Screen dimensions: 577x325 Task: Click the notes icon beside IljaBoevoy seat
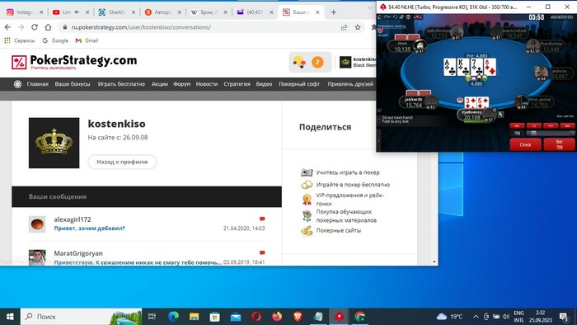(x=501, y=115)
